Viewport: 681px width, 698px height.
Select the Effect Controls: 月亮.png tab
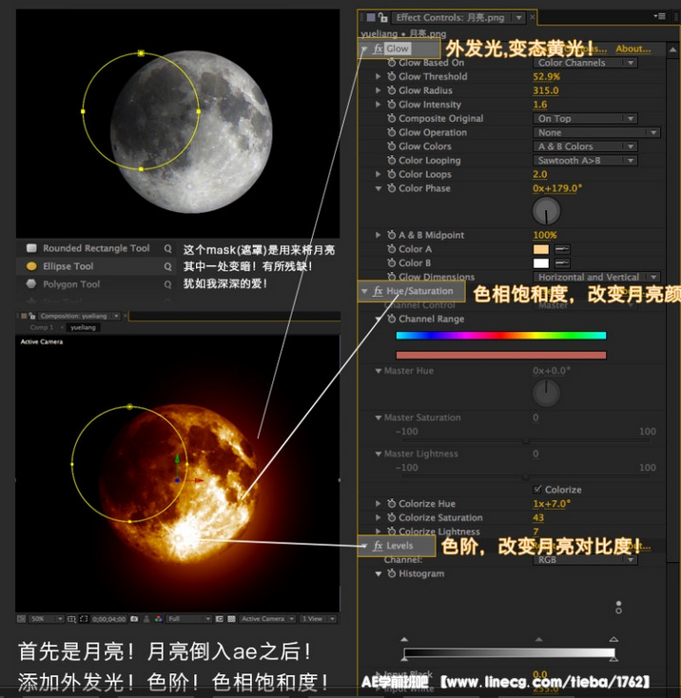457,17
